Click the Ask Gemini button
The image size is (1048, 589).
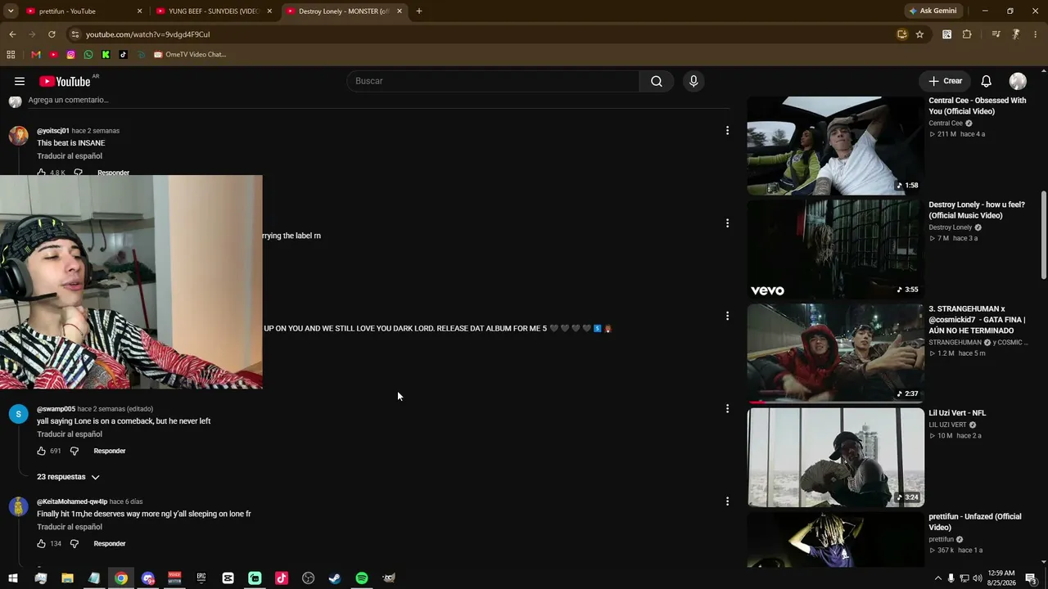click(933, 11)
